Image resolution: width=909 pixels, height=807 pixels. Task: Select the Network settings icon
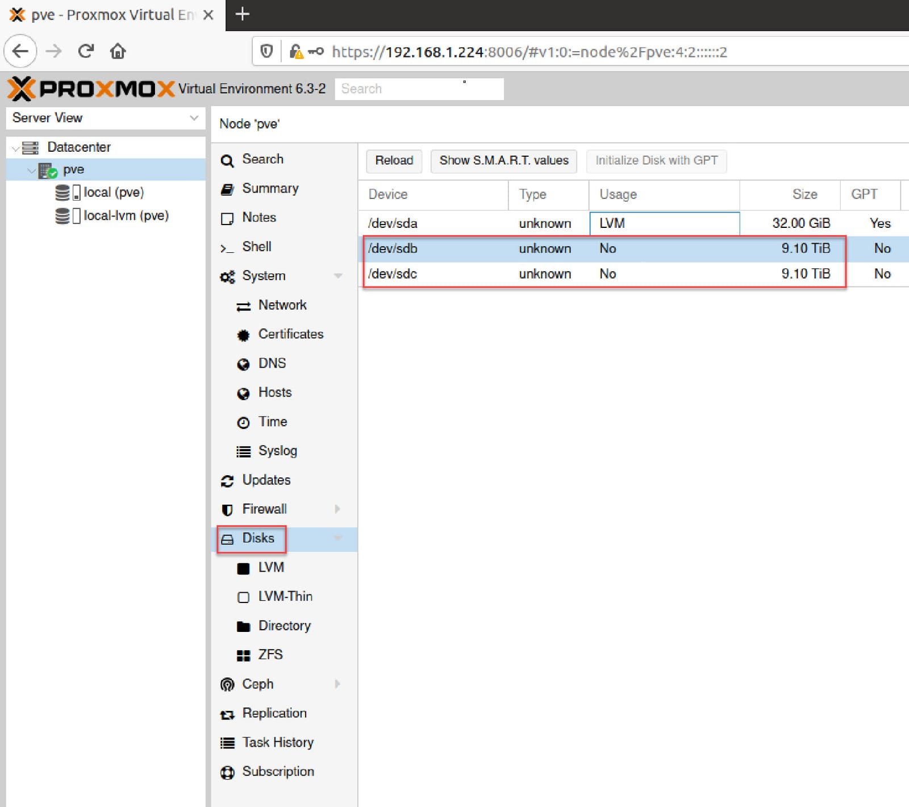[x=244, y=306]
